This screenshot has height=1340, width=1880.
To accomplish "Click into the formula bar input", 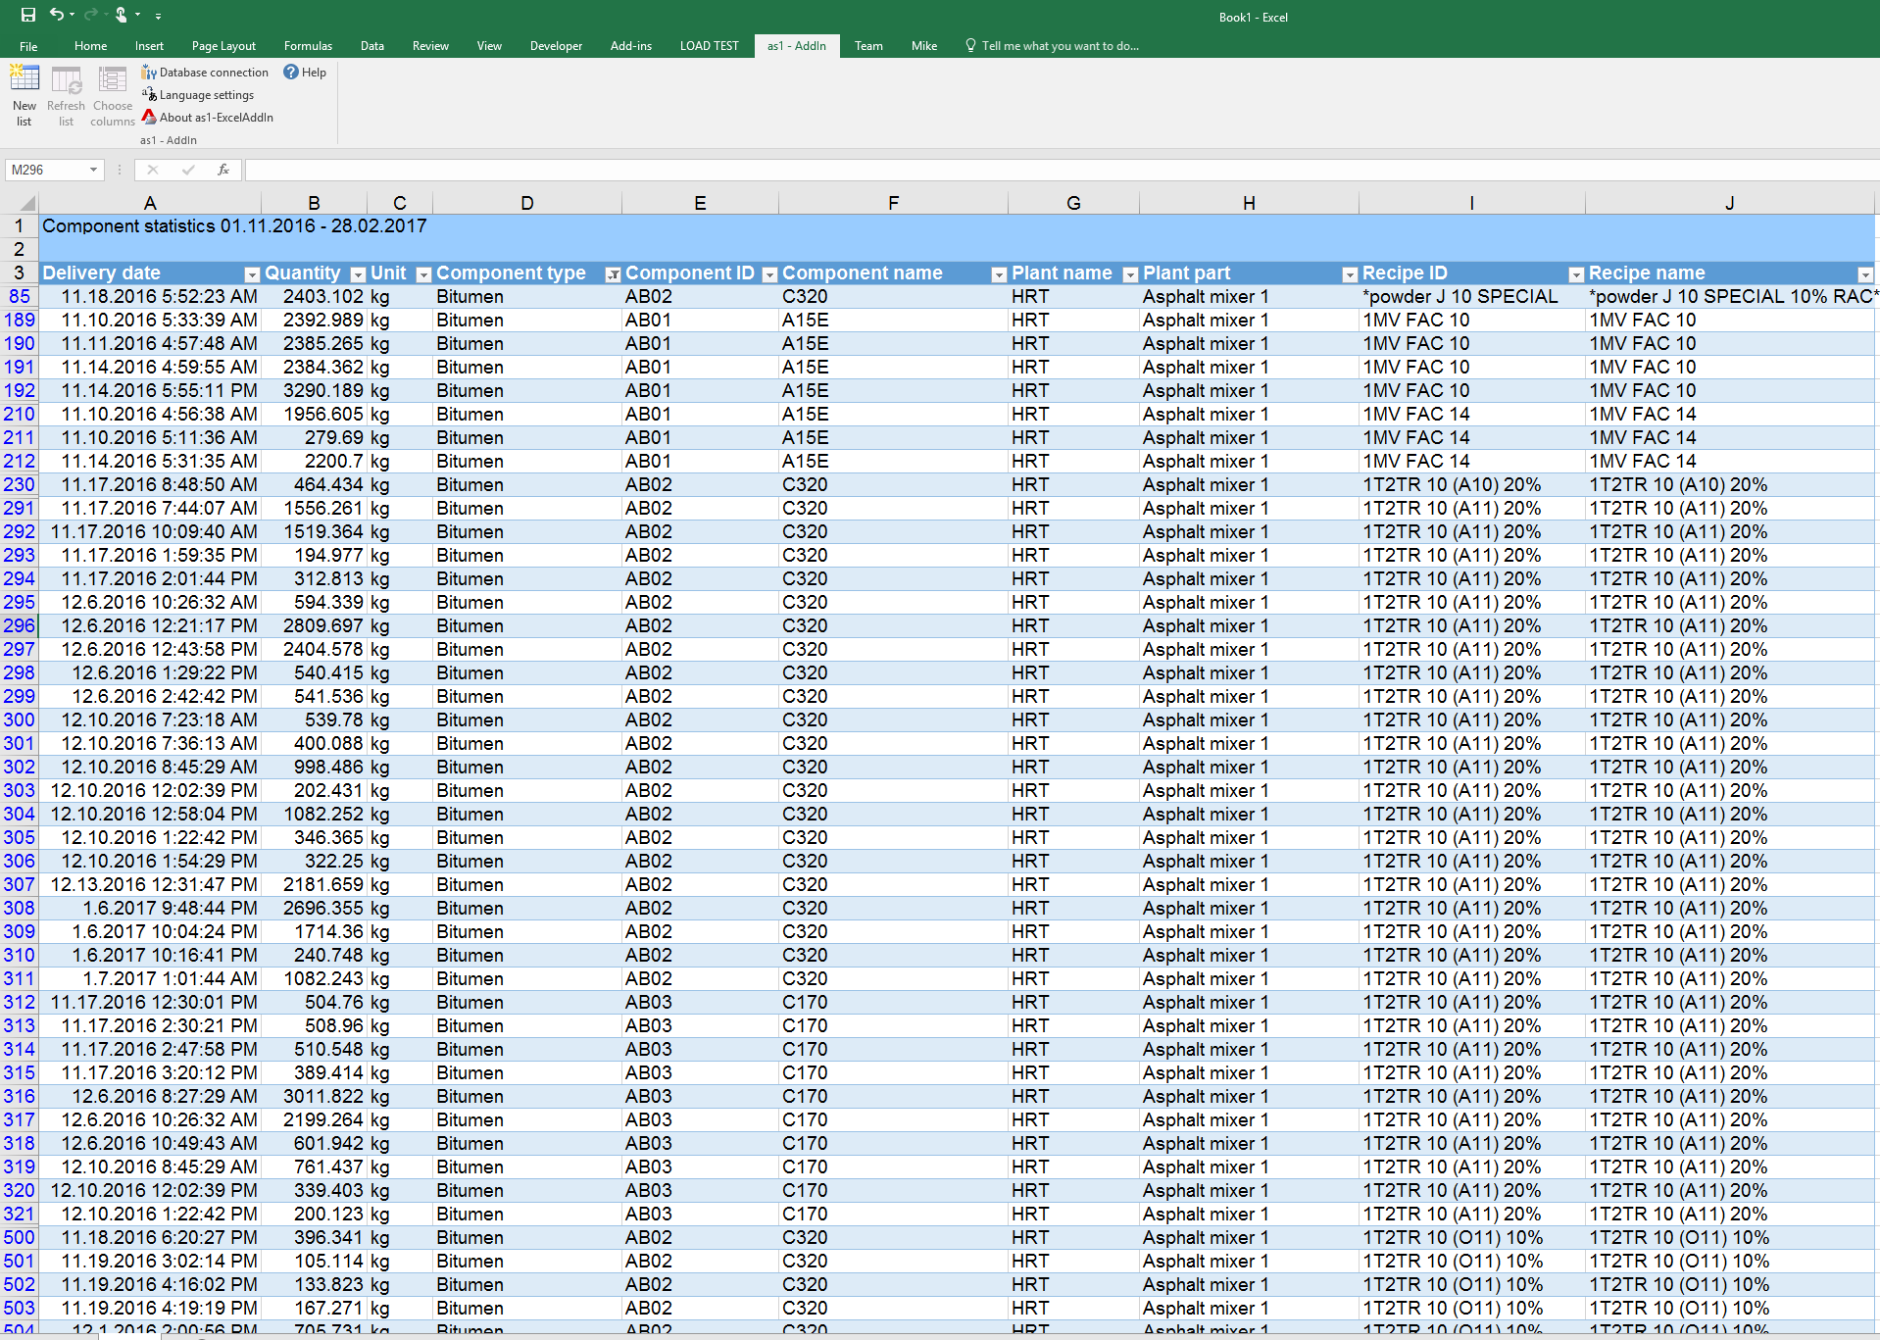I will 1062,170.
